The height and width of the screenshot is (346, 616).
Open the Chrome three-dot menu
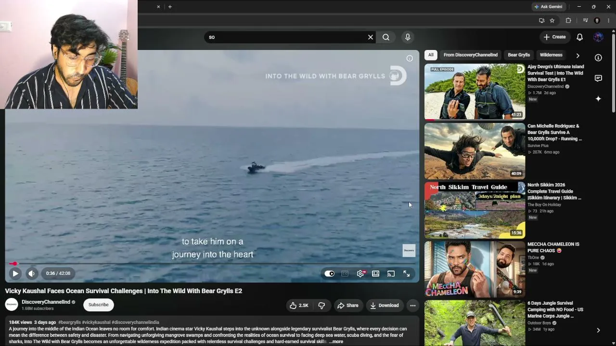coord(608,21)
